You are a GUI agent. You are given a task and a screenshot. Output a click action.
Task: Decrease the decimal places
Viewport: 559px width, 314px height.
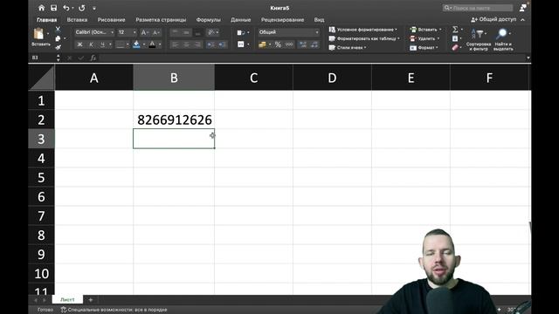pyautogui.click(x=314, y=44)
